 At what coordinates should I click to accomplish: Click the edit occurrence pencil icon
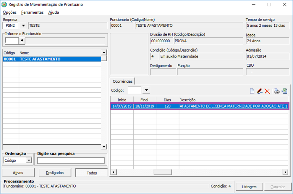(260, 91)
